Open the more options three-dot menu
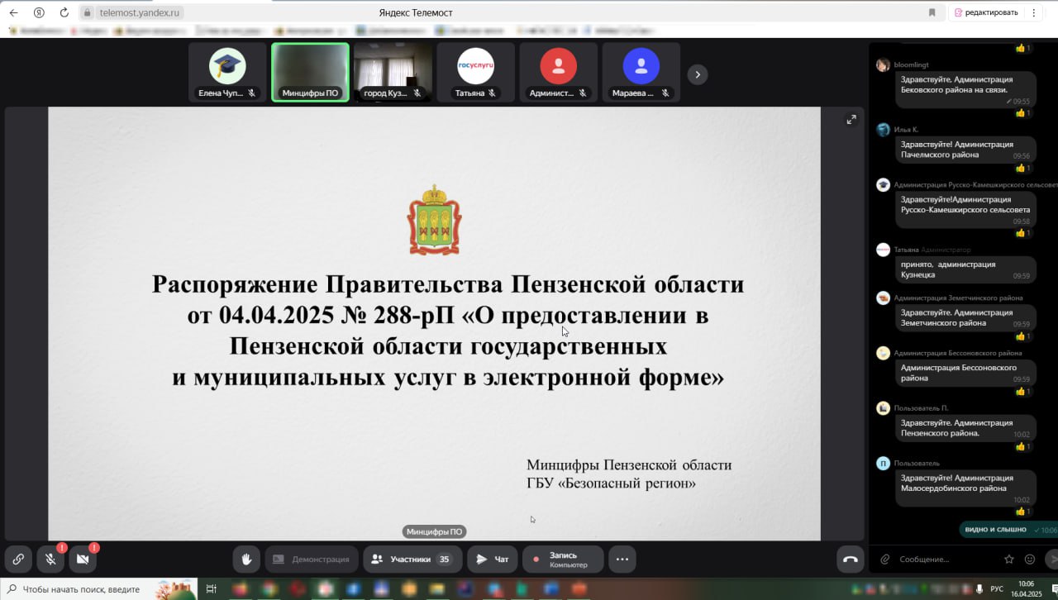The image size is (1058, 600). coord(622,560)
